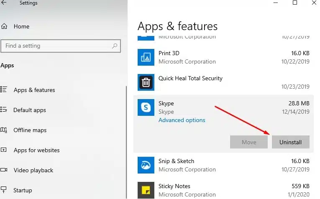The width and height of the screenshot is (320, 199).
Task: Click the Skype 28.8 MB size
Action: [299, 103]
